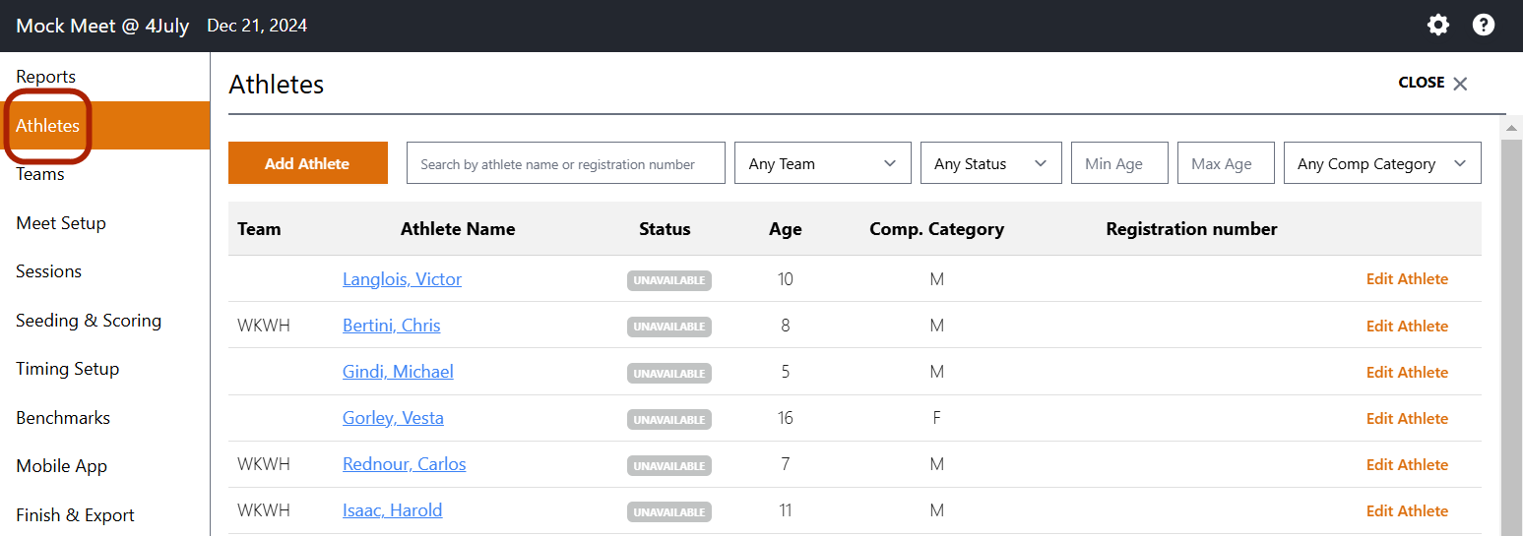Click the Mock Meet @ 4July title
Image resolution: width=1523 pixels, height=536 pixels.
[102, 26]
